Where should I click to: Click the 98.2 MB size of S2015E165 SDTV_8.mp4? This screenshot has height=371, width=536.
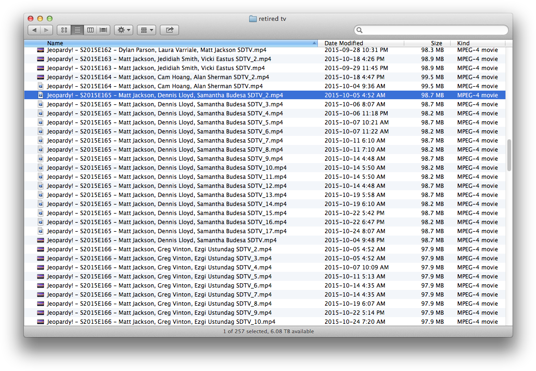[432, 150]
